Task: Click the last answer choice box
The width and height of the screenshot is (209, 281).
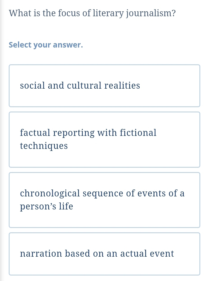Action: (105, 254)
